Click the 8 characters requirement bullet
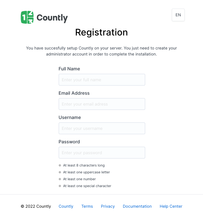The image size is (203, 218). pos(60,165)
